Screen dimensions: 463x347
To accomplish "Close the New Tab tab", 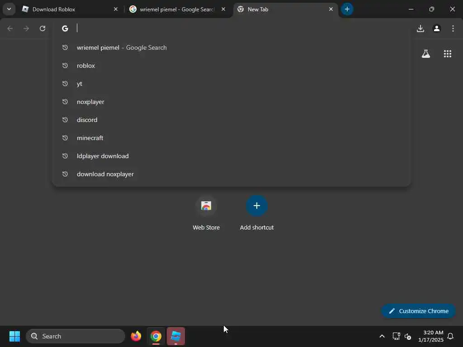I will 331,9.
